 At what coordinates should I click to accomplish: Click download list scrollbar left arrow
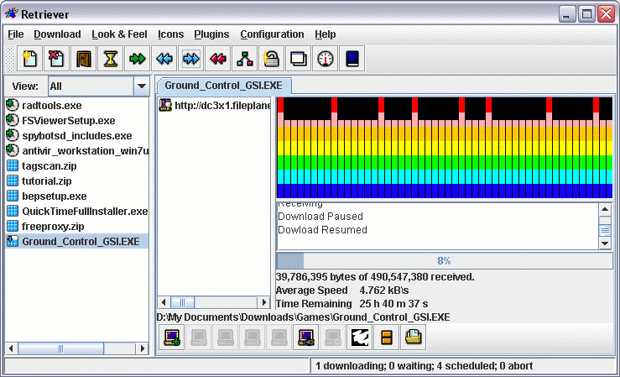pyautogui.click(x=11, y=348)
